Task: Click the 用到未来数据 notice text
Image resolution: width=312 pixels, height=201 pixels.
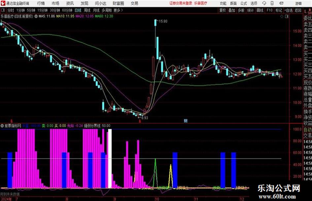Action: point(10,194)
